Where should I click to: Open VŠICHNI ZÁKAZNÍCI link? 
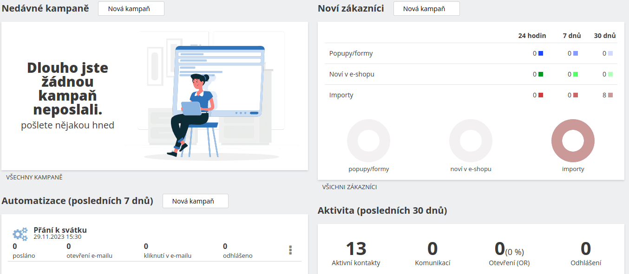point(350,187)
